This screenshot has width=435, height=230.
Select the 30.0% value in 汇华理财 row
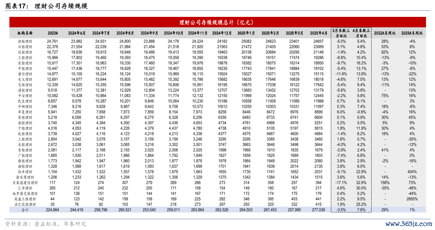tap(361, 188)
